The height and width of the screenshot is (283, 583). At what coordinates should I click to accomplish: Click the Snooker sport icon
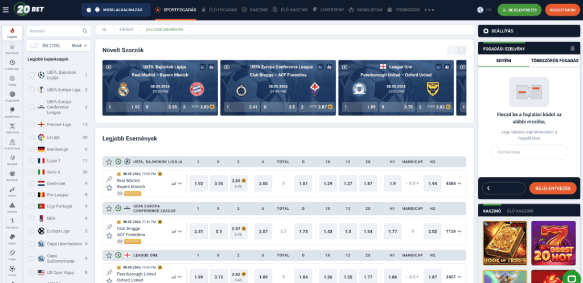click(12, 206)
